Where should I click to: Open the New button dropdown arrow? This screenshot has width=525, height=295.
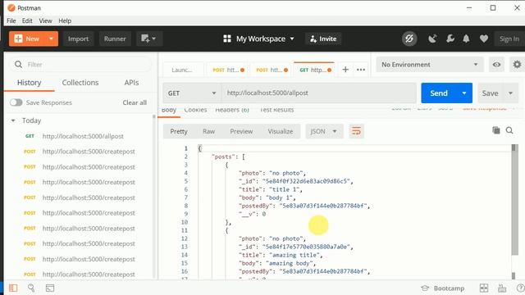[51, 39]
